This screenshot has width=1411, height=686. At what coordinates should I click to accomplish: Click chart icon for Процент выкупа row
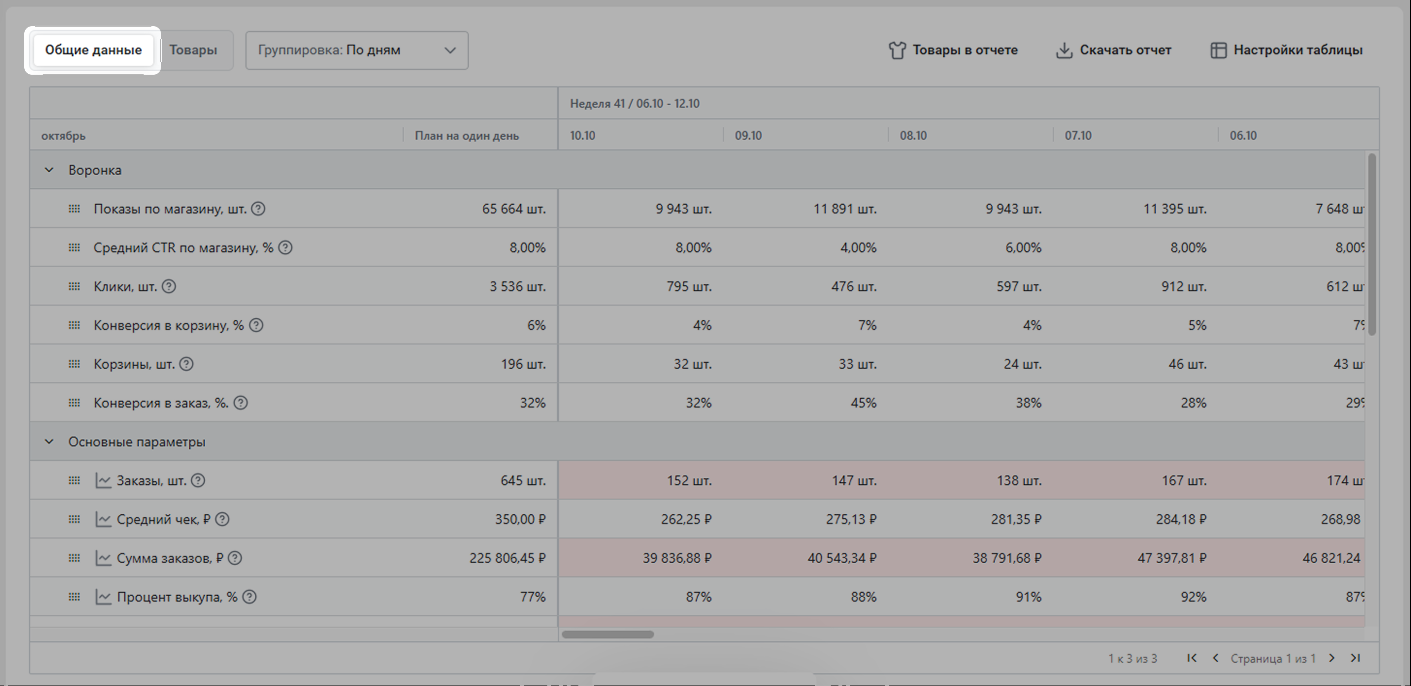(103, 597)
